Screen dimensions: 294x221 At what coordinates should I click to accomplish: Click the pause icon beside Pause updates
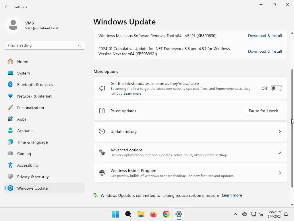(102, 111)
